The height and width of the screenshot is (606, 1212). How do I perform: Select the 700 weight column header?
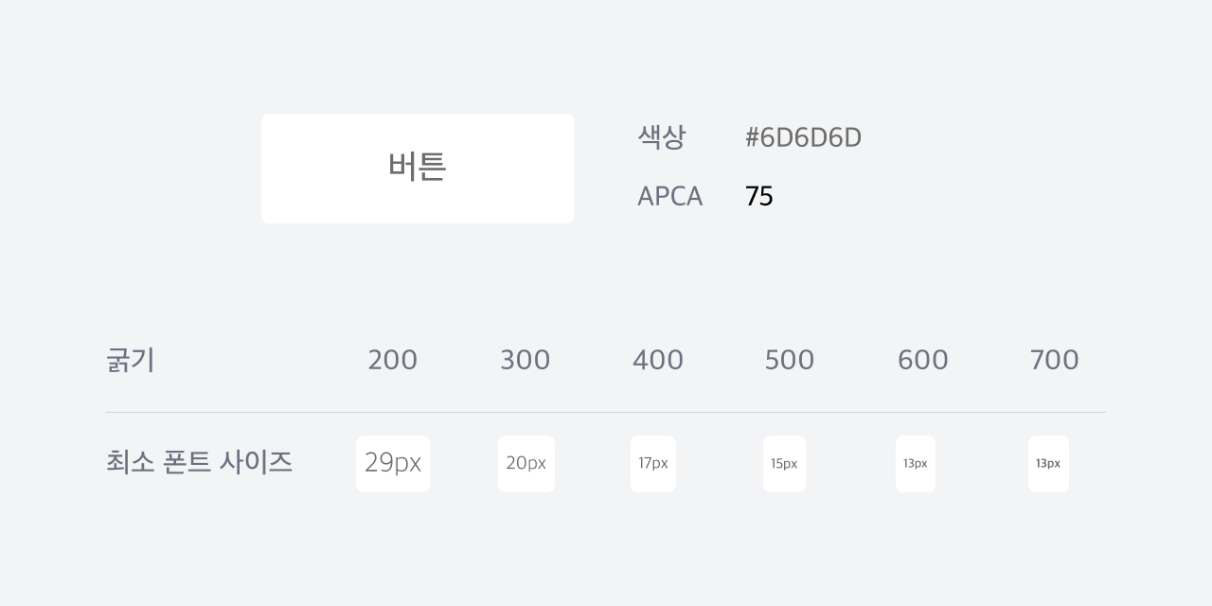click(x=1055, y=360)
